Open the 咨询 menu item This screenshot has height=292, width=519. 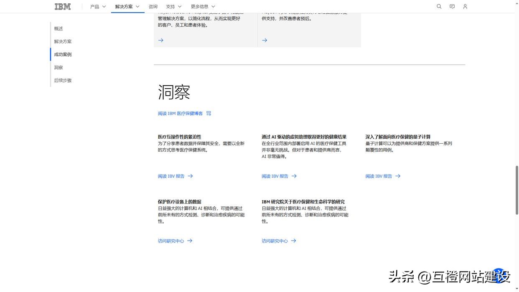coord(153,6)
